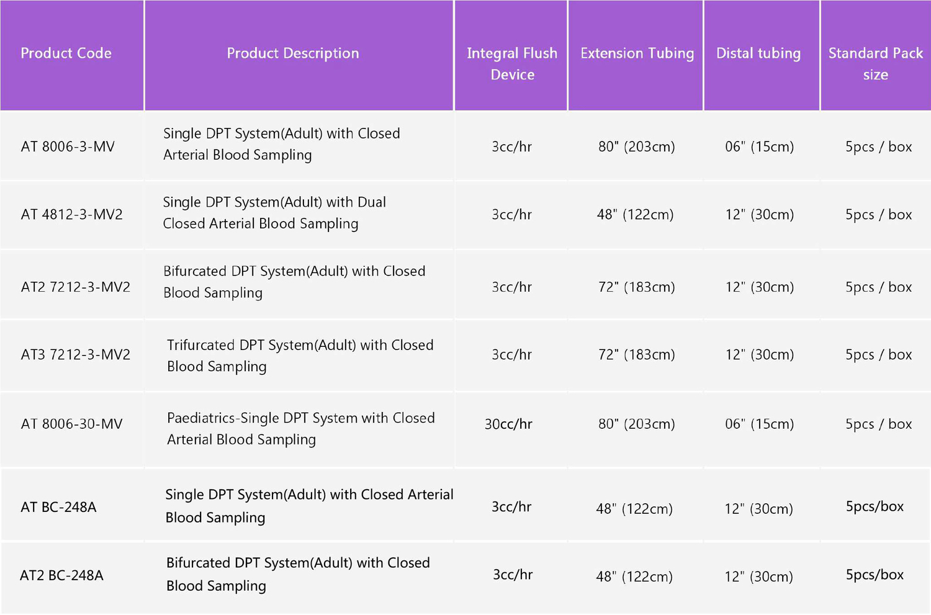The width and height of the screenshot is (931, 615).
Task: Select the Single DPT with Dual Closed description
Action: 274,213
